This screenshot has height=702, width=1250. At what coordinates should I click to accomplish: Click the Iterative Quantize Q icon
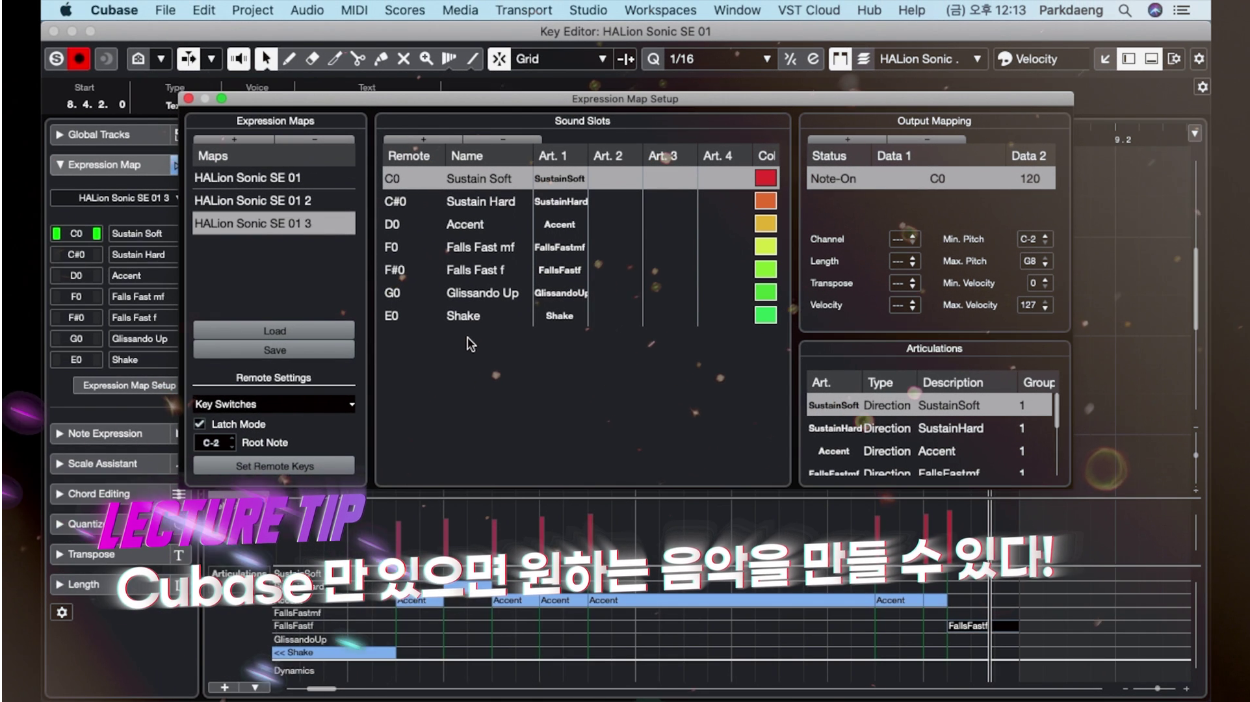pos(653,59)
